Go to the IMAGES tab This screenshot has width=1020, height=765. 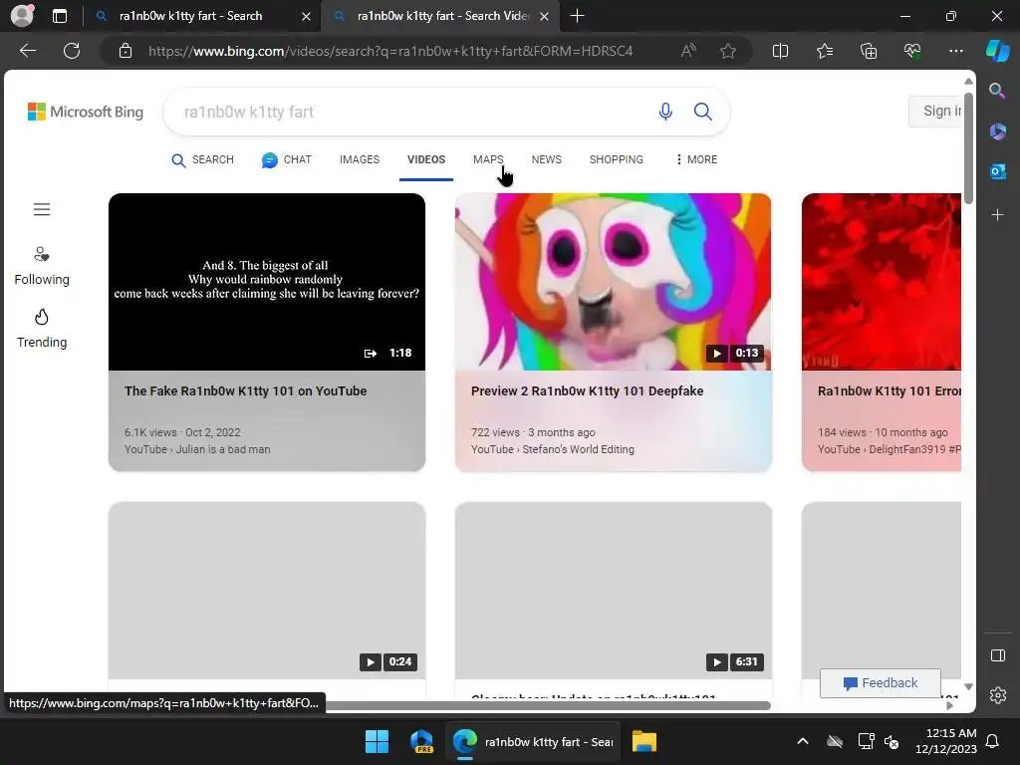point(359,159)
